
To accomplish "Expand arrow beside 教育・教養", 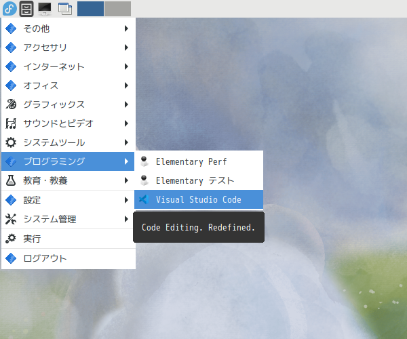I will (x=126, y=180).
